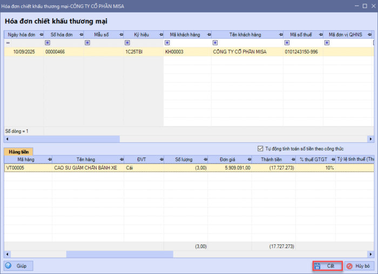Open Giúp help button

[x=19, y=266]
